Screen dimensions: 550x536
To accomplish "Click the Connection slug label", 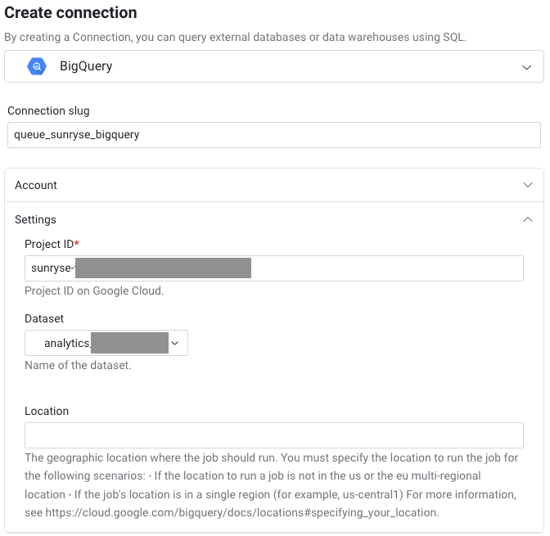I will point(48,110).
